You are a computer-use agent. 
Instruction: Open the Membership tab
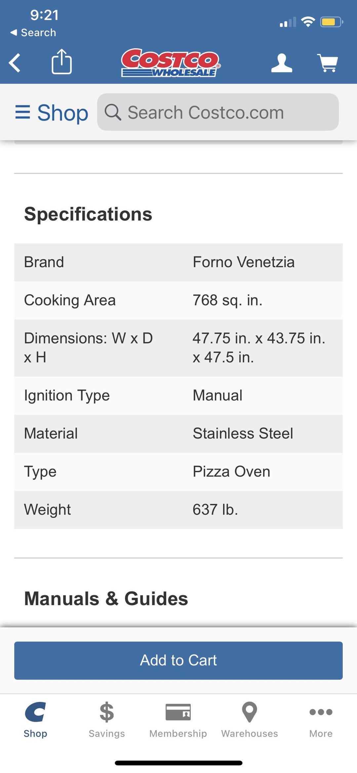coord(178,720)
